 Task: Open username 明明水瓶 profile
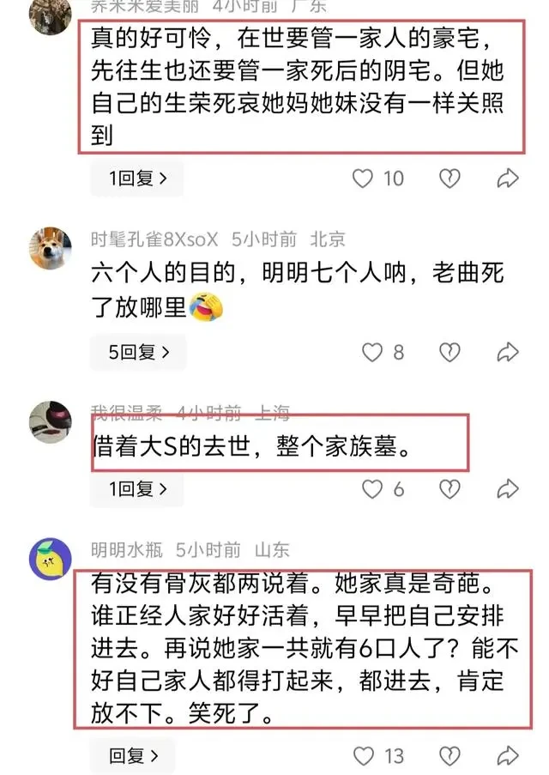[126, 549]
